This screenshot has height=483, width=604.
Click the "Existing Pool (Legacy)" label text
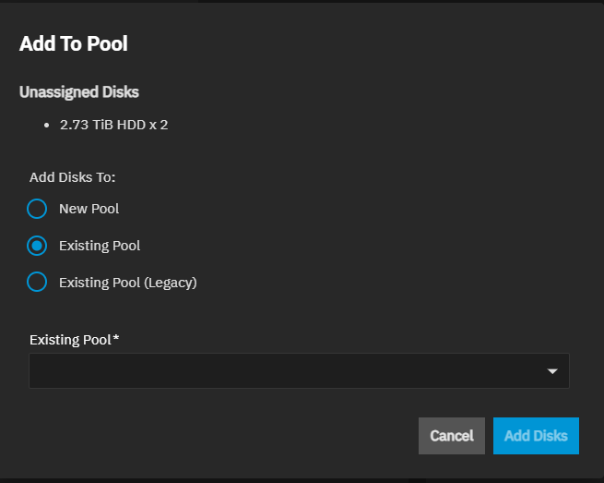[x=128, y=283]
